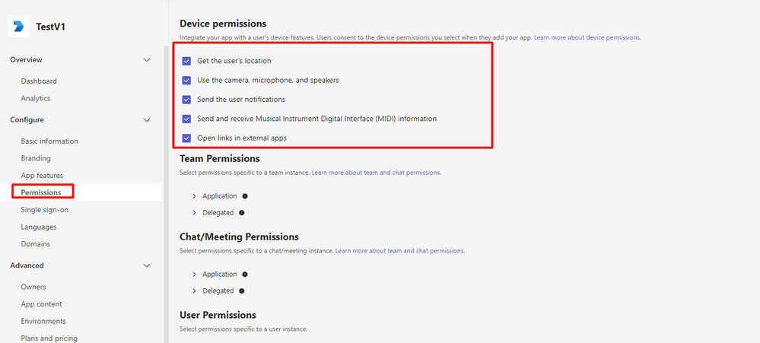Click the Team Permissions heading
The height and width of the screenshot is (343, 760).
[x=220, y=158]
